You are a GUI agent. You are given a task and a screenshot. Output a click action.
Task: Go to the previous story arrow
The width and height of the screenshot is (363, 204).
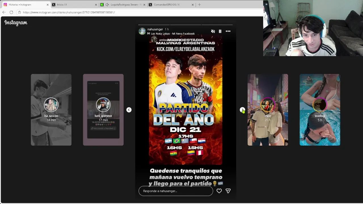pyautogui.click(x=129, y=110)
